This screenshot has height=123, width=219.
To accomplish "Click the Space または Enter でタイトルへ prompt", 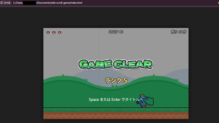I will coord(116,99).
